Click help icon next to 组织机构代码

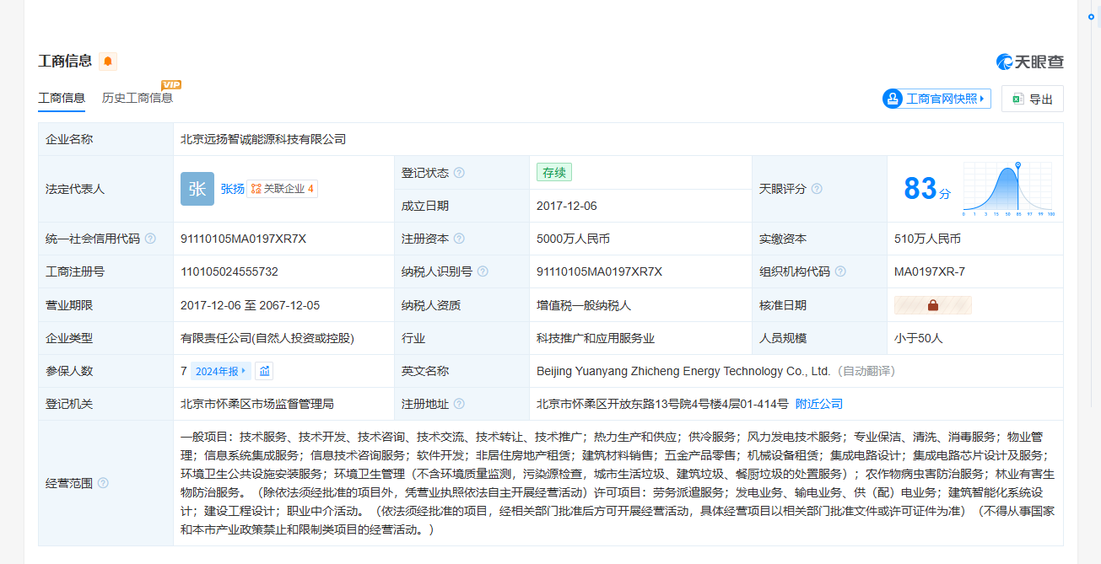[x=840, y=271]
